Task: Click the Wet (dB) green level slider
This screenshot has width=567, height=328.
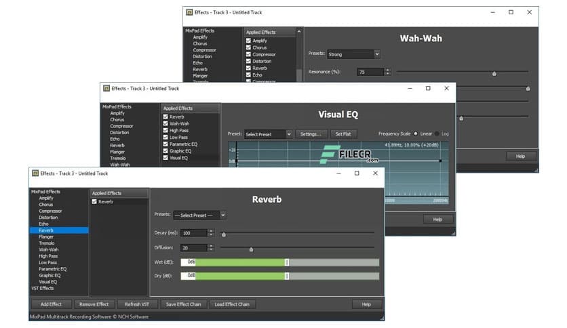Action: pyautogui.click(x=241, y=262)
